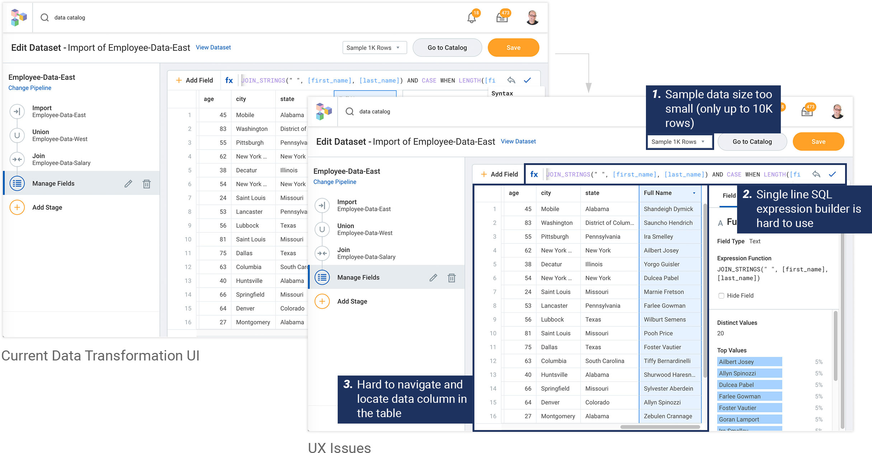This screenshot has height=453, width=872.
Task: Expand the Full Name column dropdown arrow
Action: 694,193
